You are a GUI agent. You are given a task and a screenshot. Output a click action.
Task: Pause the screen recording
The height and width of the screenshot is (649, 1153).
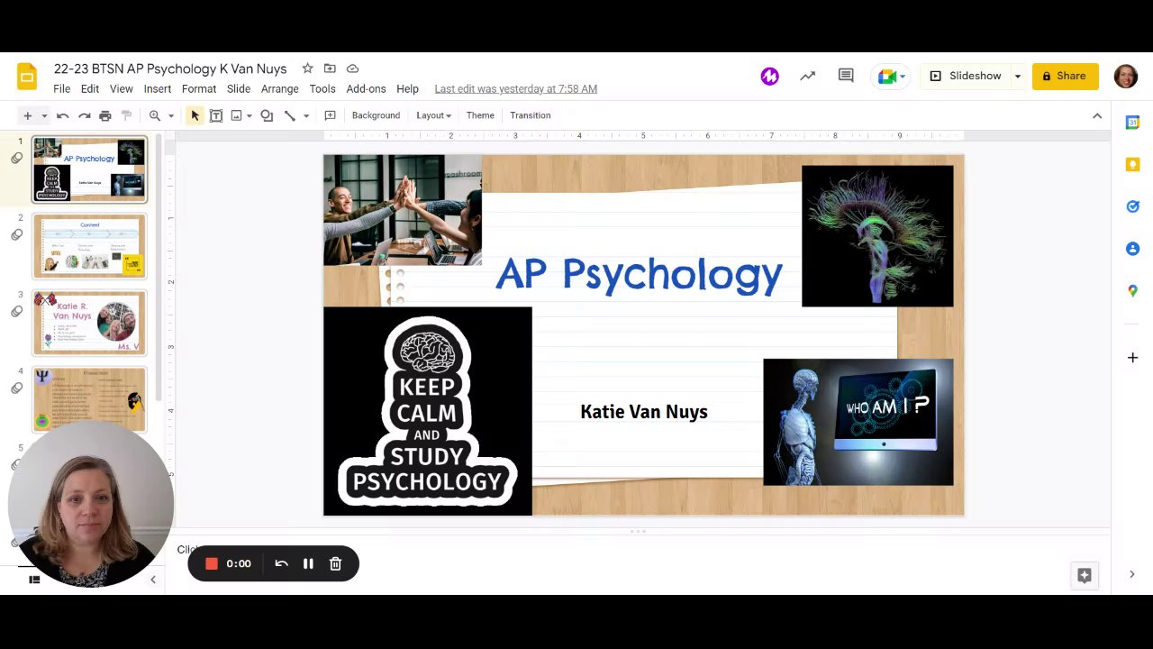pyautogui.click(x=308, y=563)
